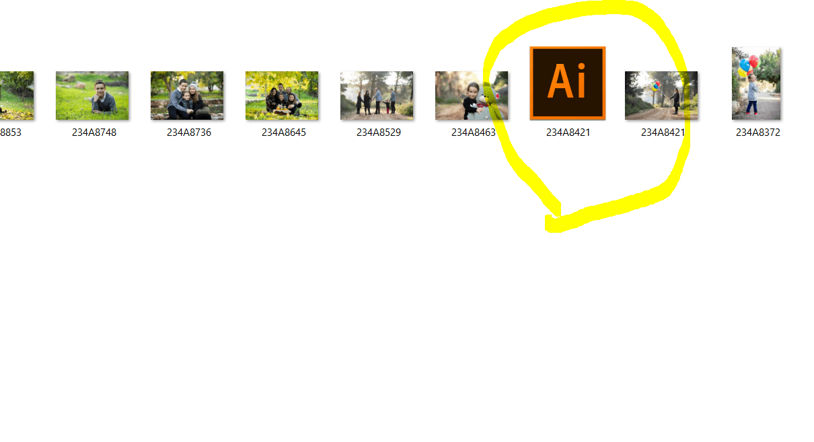
Task: Select the Adobe Illustrator file icon 234A8421
Action: pyautogui.click(x=568, y=83)
